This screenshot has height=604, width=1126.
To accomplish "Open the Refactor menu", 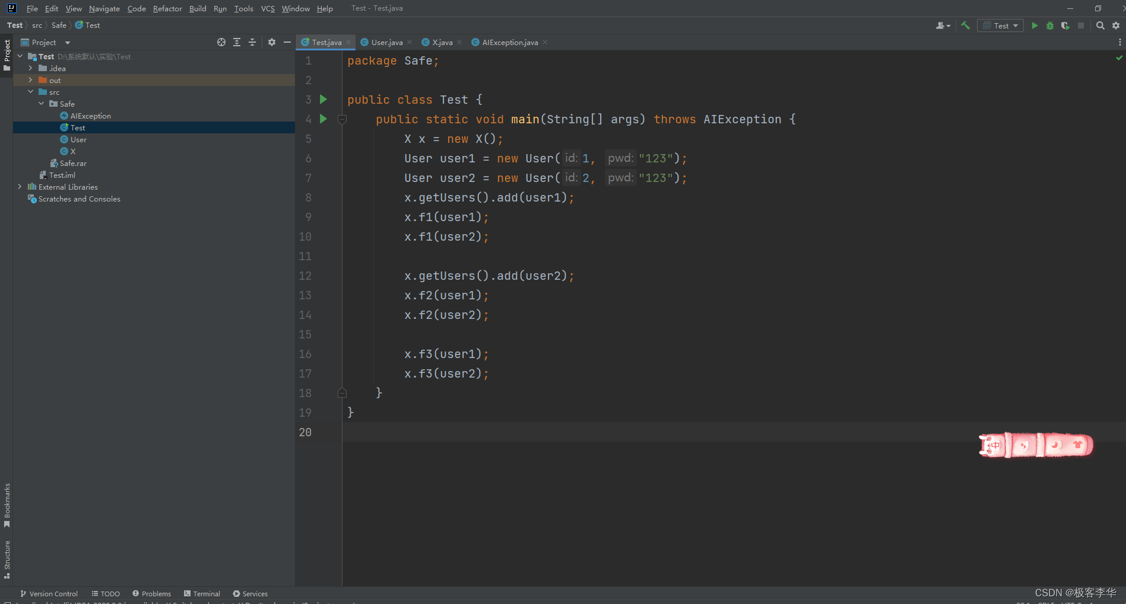I will [167, 8].
